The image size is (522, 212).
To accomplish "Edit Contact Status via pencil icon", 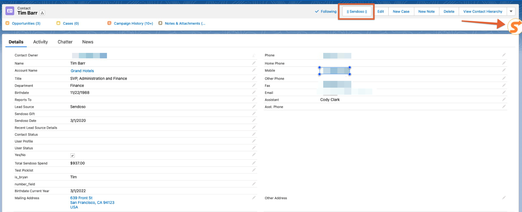I will (254, 134).
